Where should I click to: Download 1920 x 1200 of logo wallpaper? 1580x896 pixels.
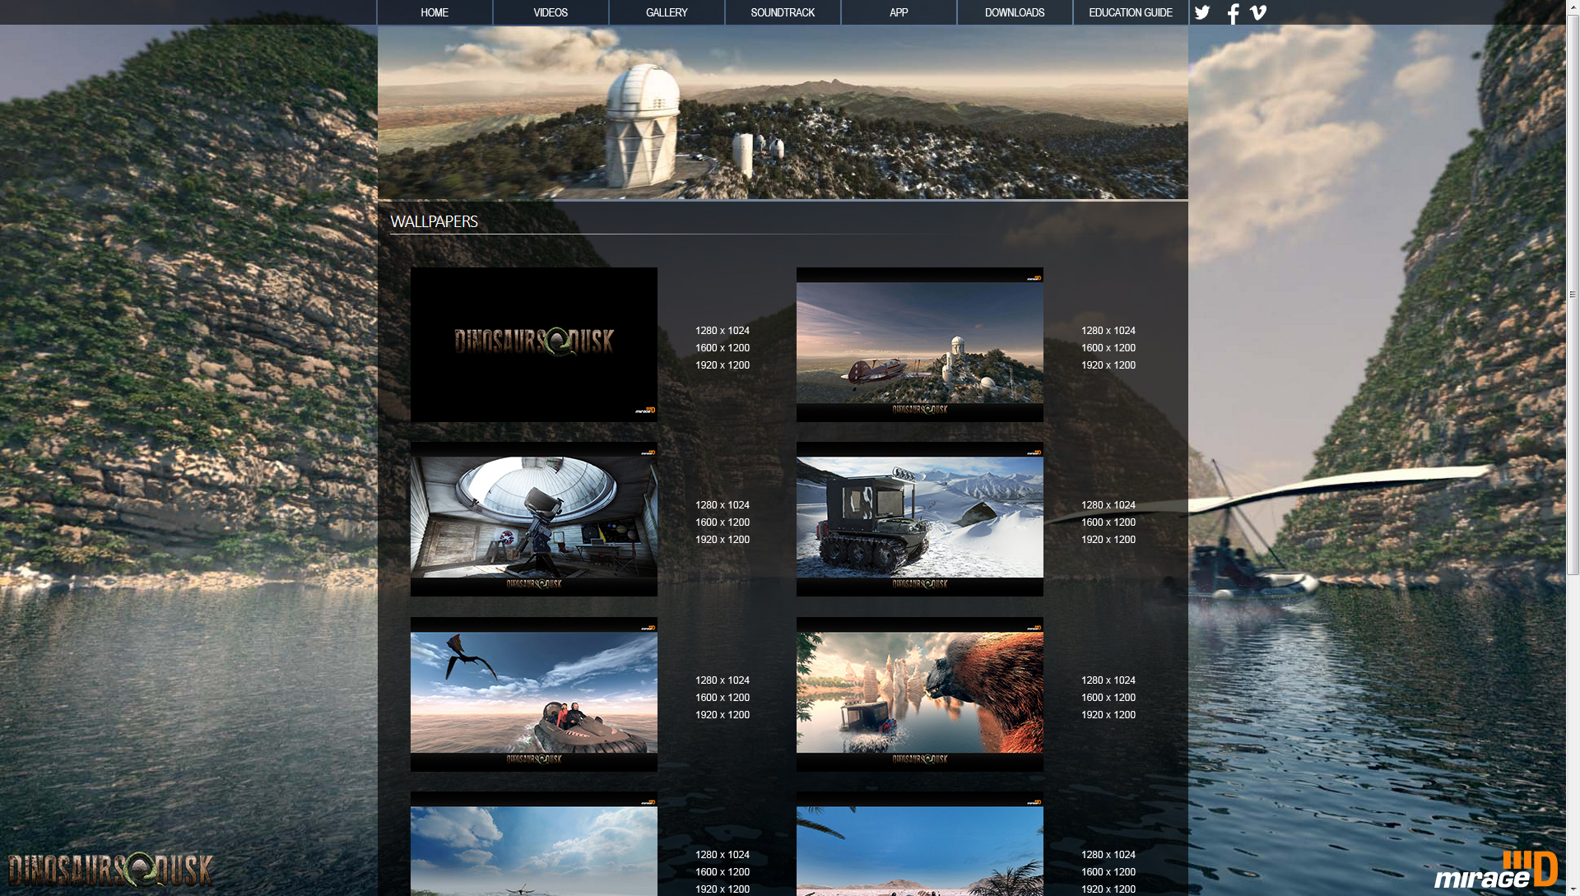(723, 365)
